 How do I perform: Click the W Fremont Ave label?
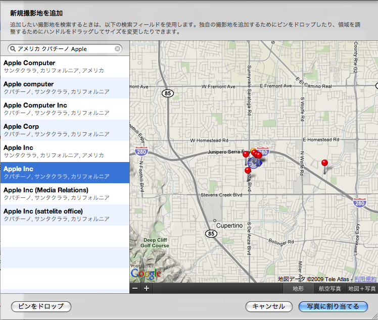pyautogui.click(x=218, y=87)
